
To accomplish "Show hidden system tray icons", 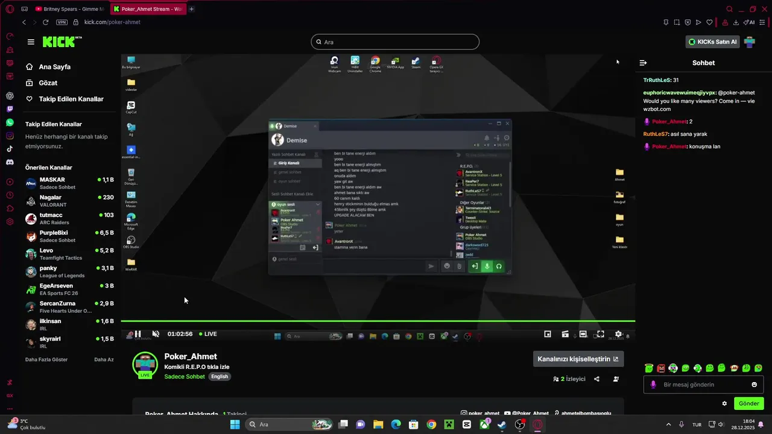I will click(668, 424).
